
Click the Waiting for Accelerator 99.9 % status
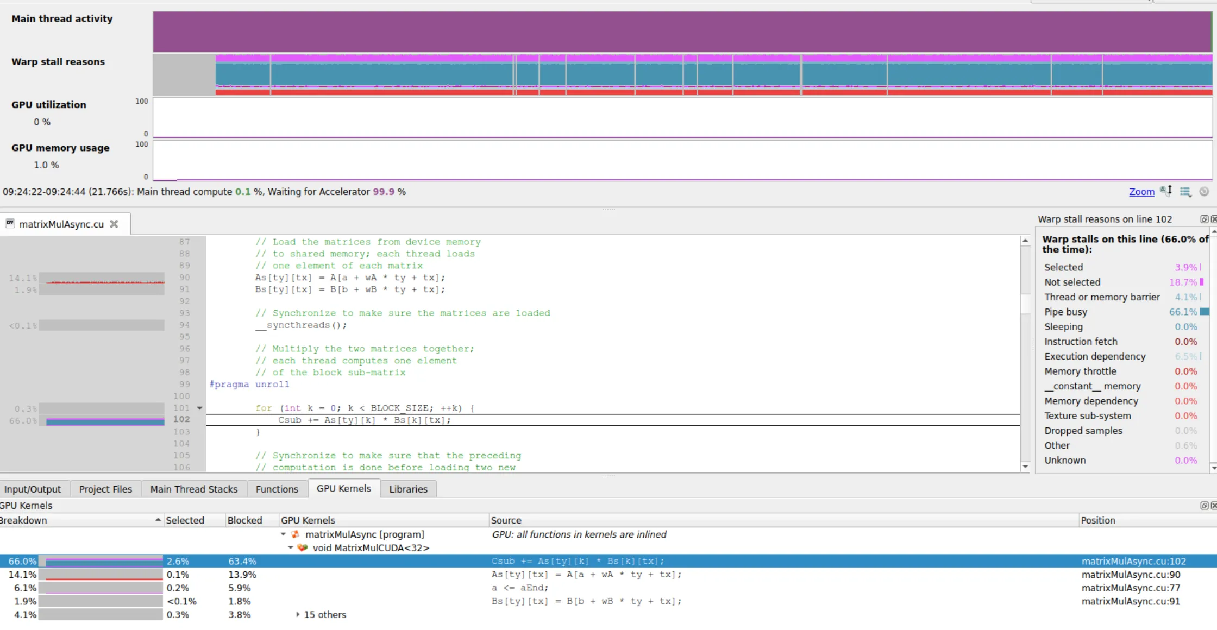[336, 192]
